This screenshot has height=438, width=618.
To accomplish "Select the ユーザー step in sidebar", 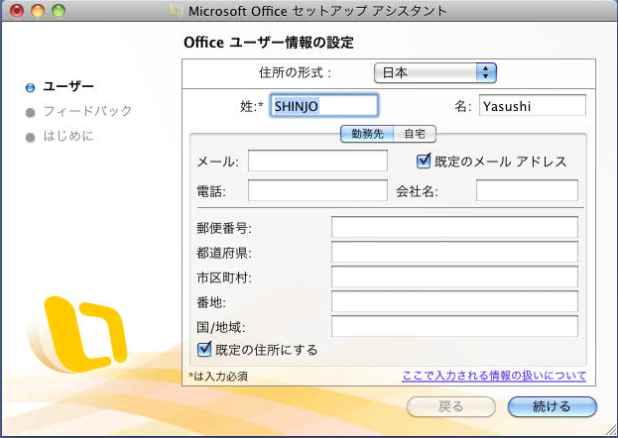I will point(68,86).
